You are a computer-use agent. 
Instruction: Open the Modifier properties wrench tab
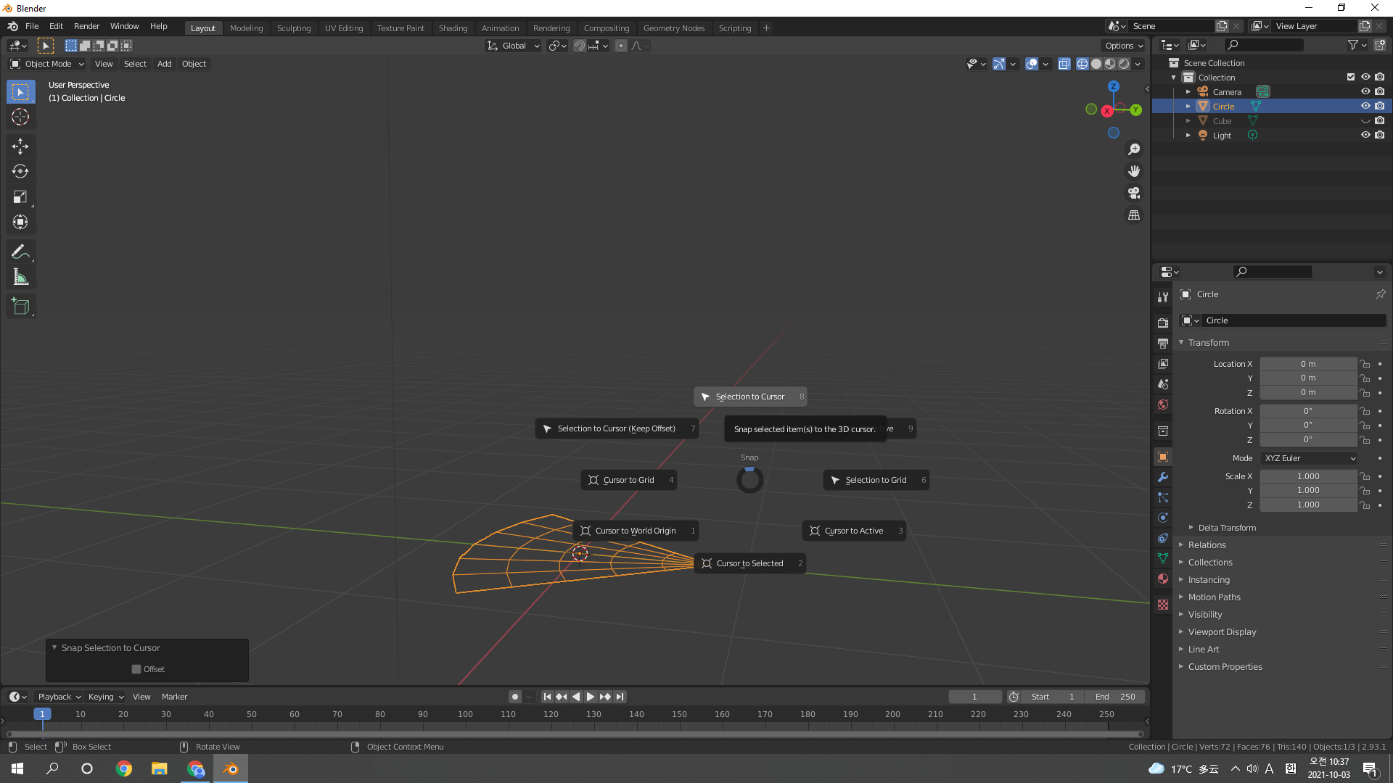[x=1163, y=477]
